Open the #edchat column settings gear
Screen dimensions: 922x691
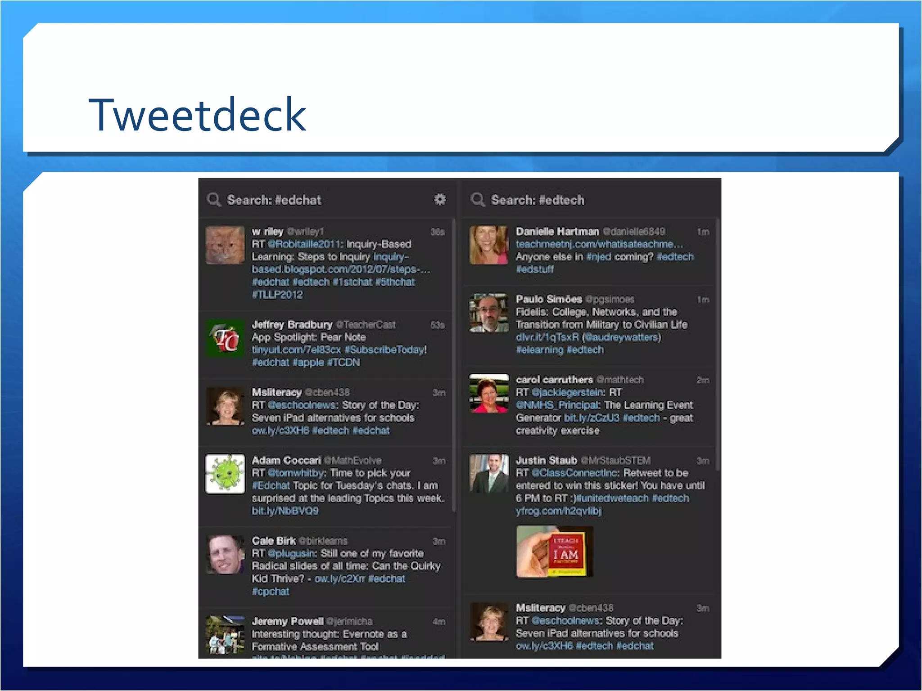tap(440, 199)
